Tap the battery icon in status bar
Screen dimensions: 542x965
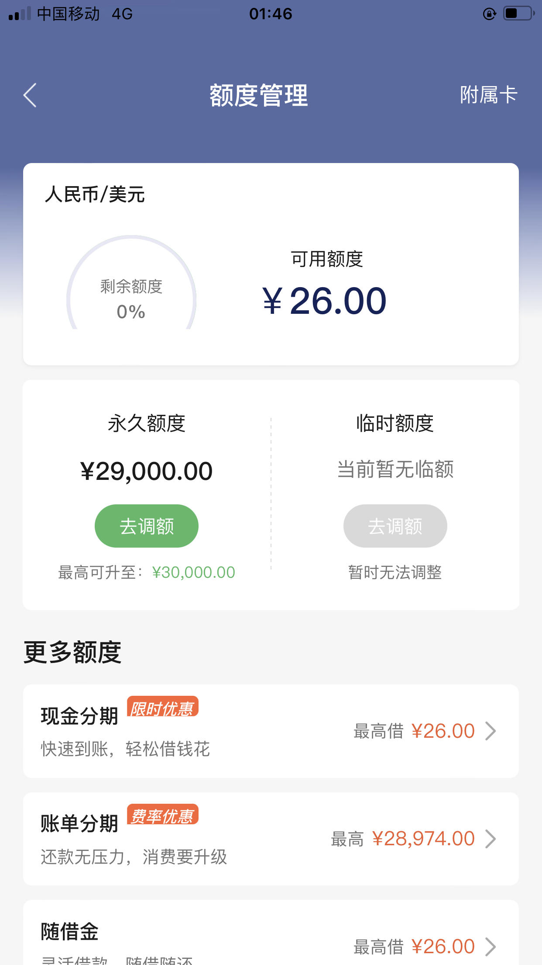[x=519, y=14]
